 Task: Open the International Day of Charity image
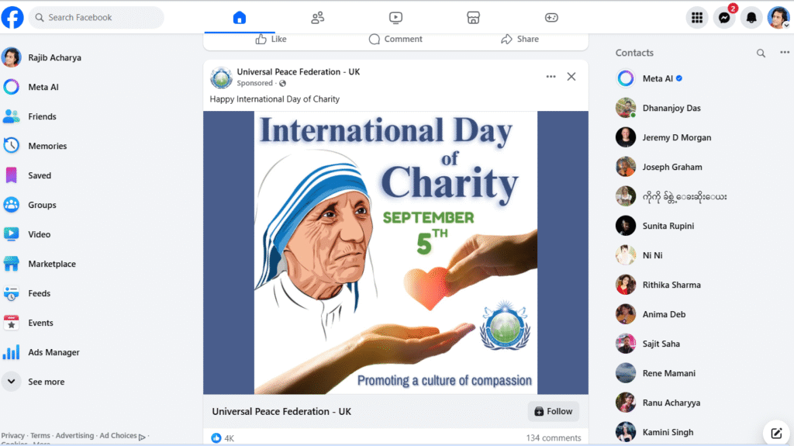395,252
